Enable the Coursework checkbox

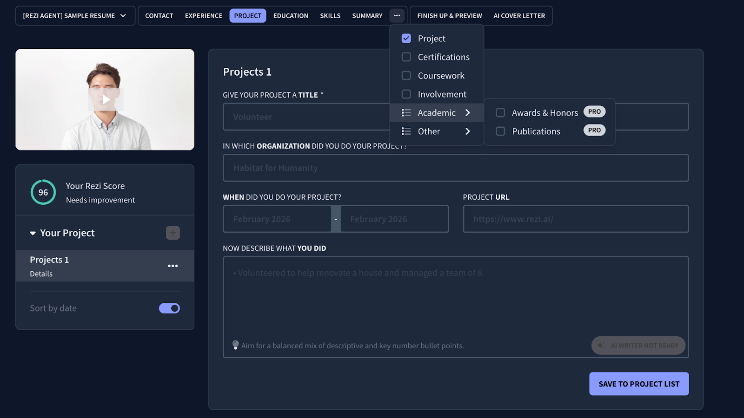point(406,76)
